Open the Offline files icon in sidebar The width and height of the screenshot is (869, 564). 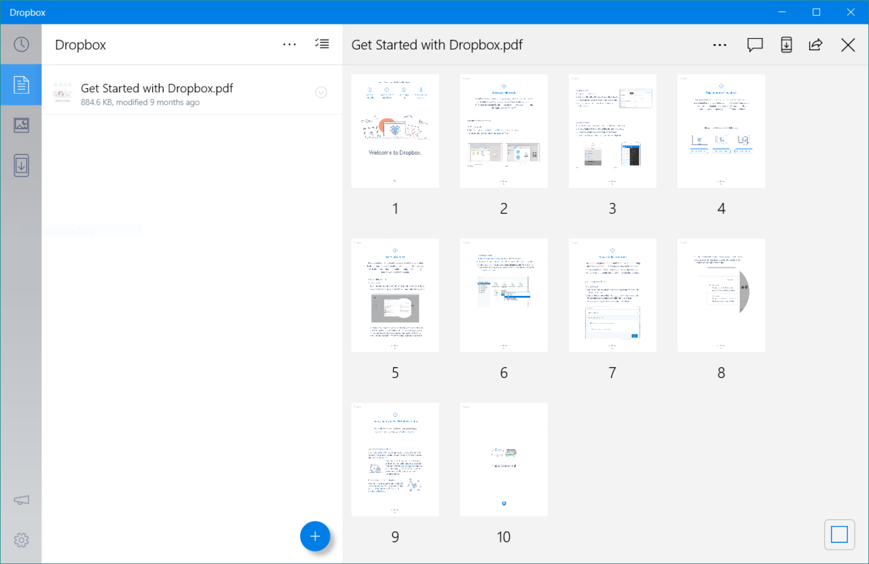pos(21,165)
